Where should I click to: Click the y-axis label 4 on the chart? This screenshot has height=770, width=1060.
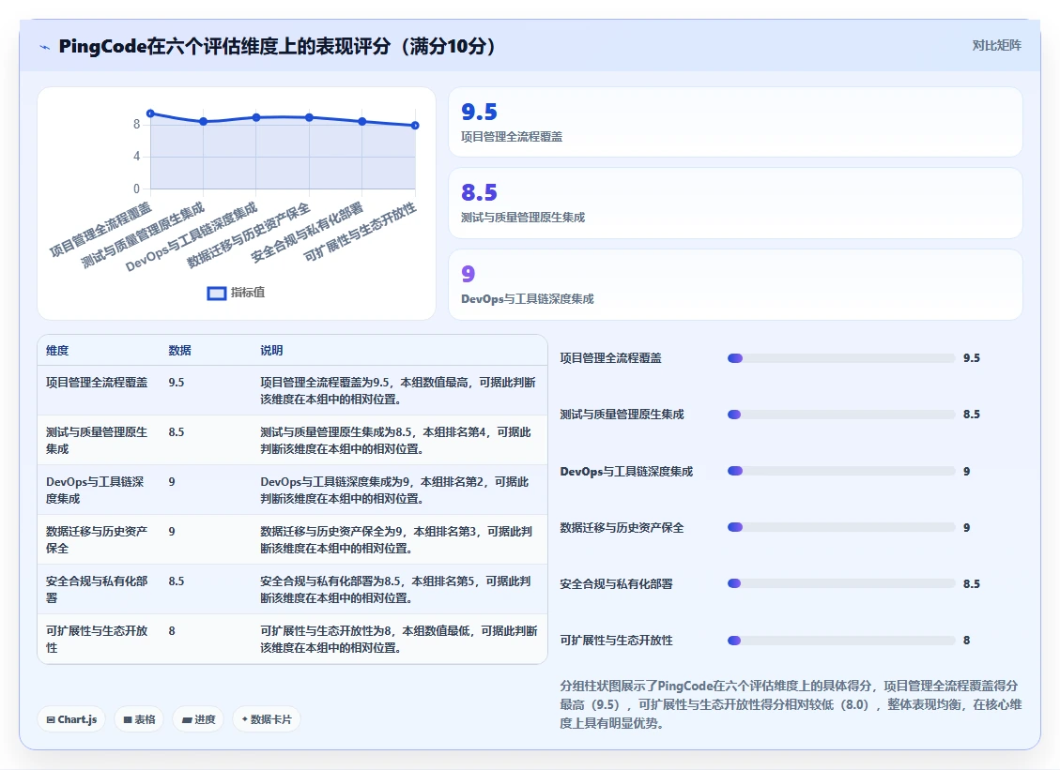pyautogui.click(x=136, y=157)
